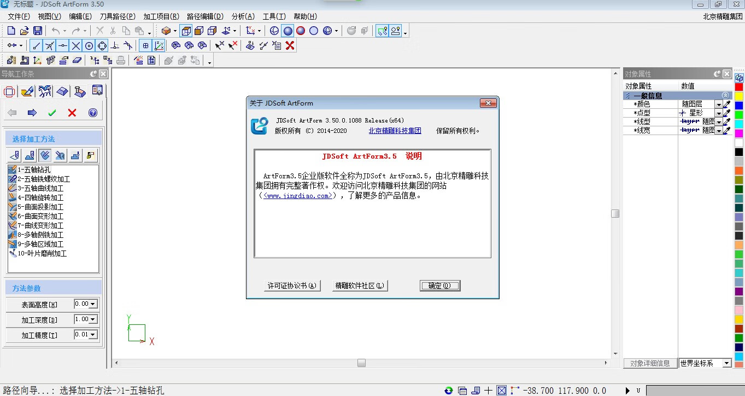745x396 pixels.
Task: Click the New file icon
Action: pos(11,31)
